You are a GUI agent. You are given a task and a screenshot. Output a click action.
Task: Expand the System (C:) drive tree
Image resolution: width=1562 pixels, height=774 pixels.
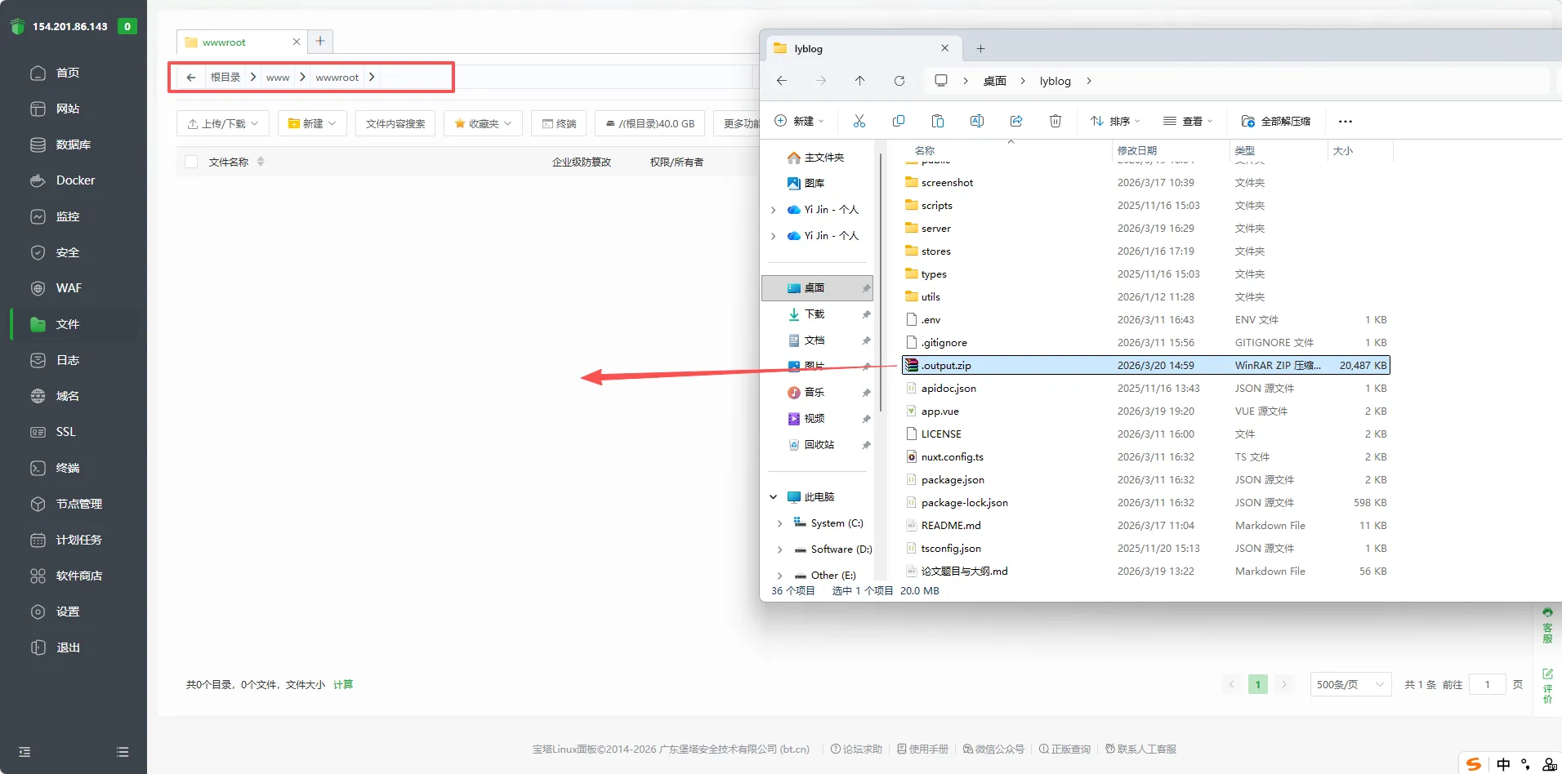pos(779,523)
